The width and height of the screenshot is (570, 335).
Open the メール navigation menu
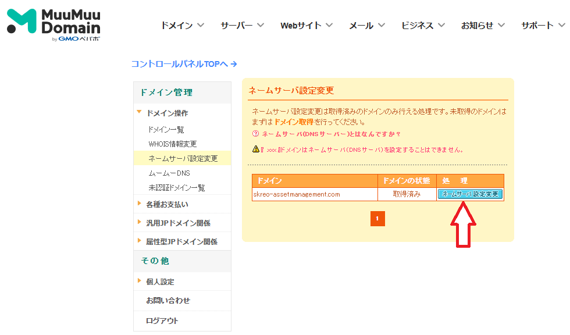[x=366, y=26]
